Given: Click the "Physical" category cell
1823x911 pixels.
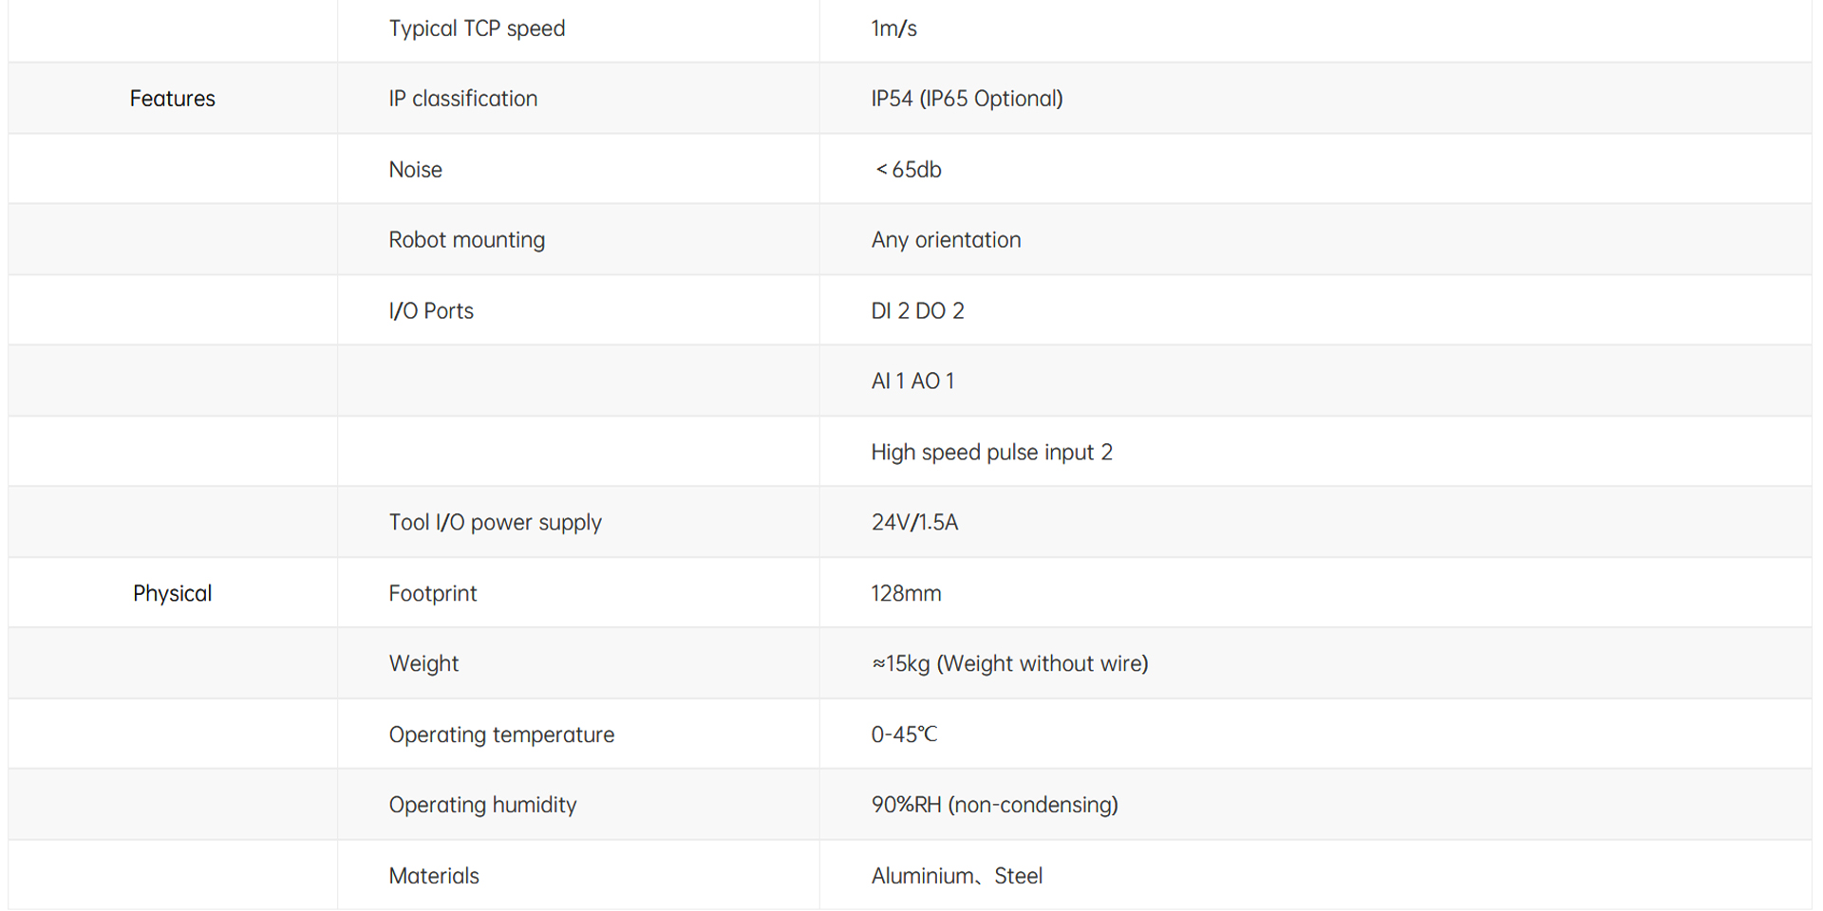Looking at the screenshot, I should [x=172, y=593].
